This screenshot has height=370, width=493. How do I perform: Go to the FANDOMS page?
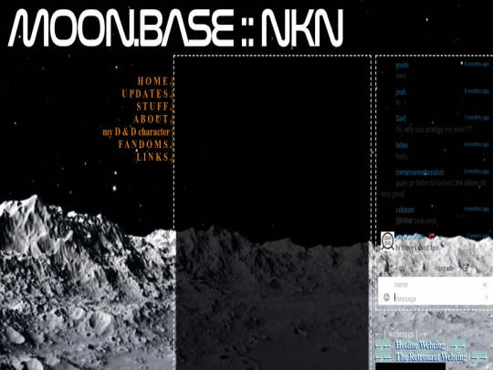(x=144, y=144)
